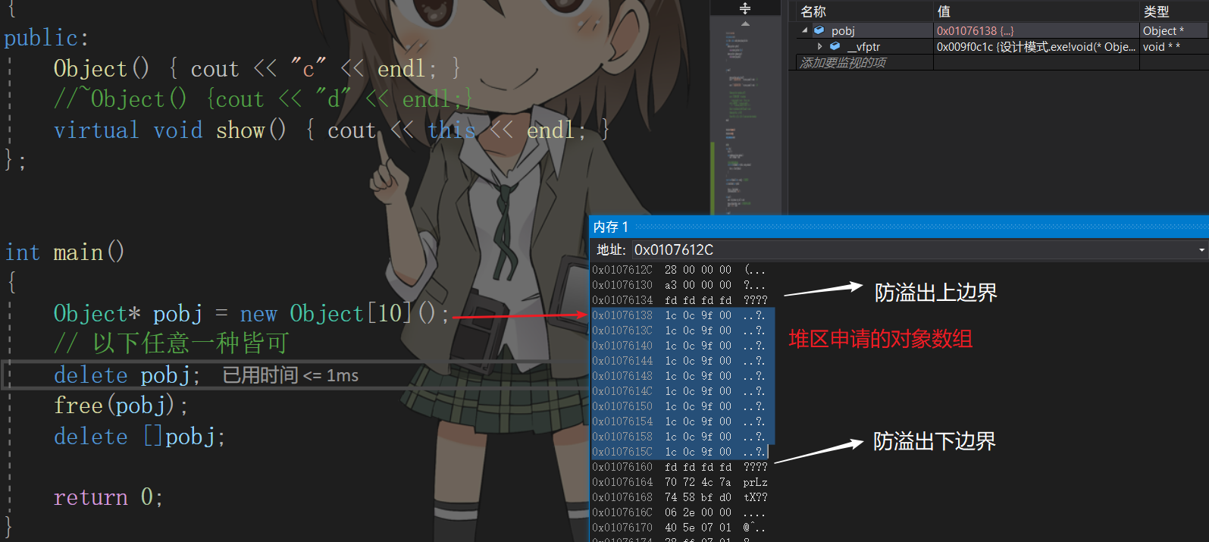Select the 'Object *' type cell
Screen dimensions: 1209x542
coord(1164,31)
